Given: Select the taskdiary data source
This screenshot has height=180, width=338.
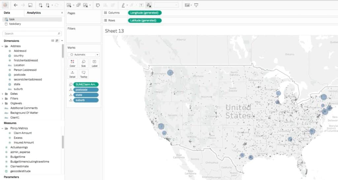Looking at the screenshot, I should point(15,24).
